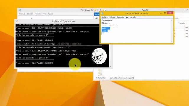Click the scroll-up arrow in front Notepad
The width and height of the screenshot is (189, 106).
pyautogui.click(x=172, y=20)
